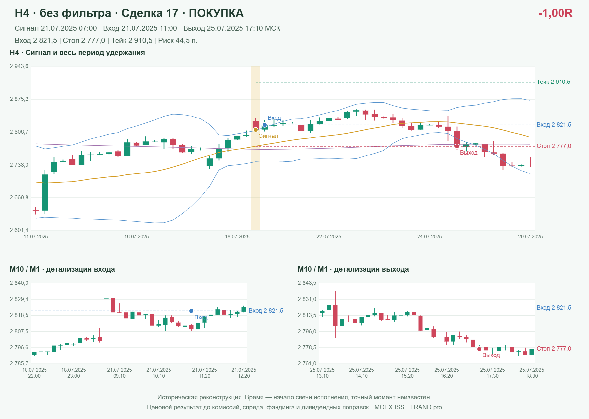Viewport: 589px width, 419px height.
Task: Click the 'MOEX ISS · TRAND.pro' footer text
Action: pyautogui.click(x=408, y=407)
